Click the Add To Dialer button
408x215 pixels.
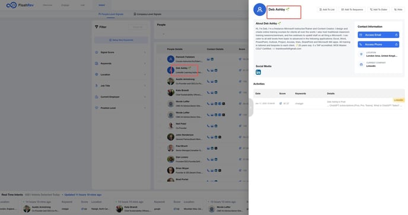coord(378,9)
